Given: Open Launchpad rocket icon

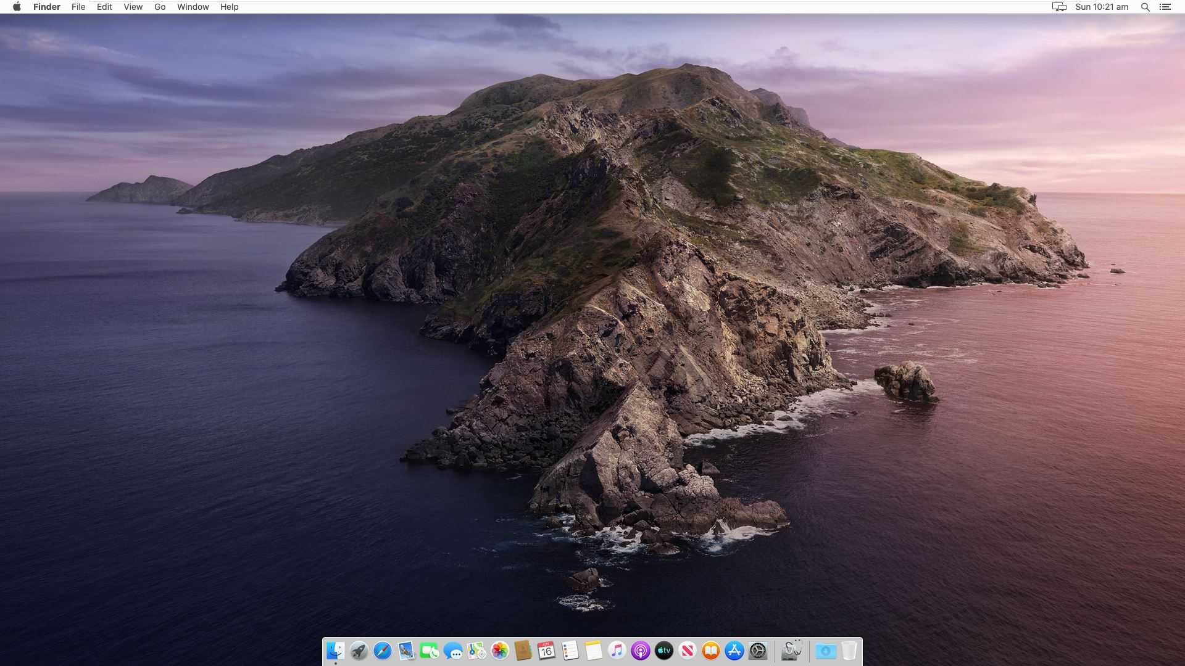Looking at the screenshot, I should (x=359, y=651).
